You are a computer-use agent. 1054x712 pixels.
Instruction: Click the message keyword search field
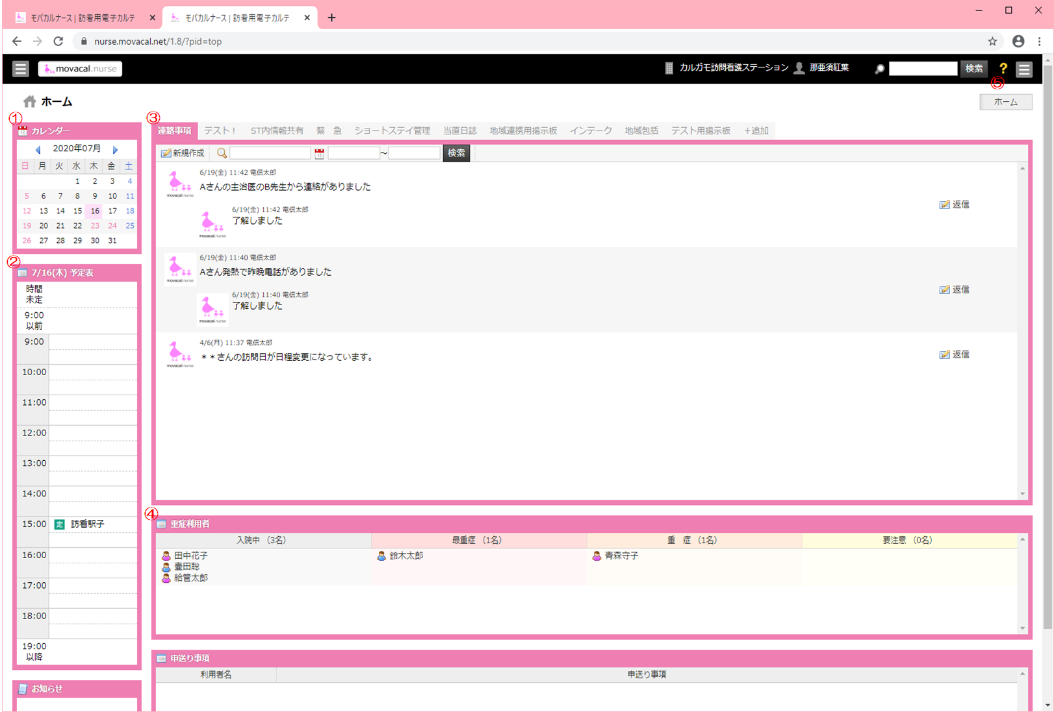(x=270, y=153)
